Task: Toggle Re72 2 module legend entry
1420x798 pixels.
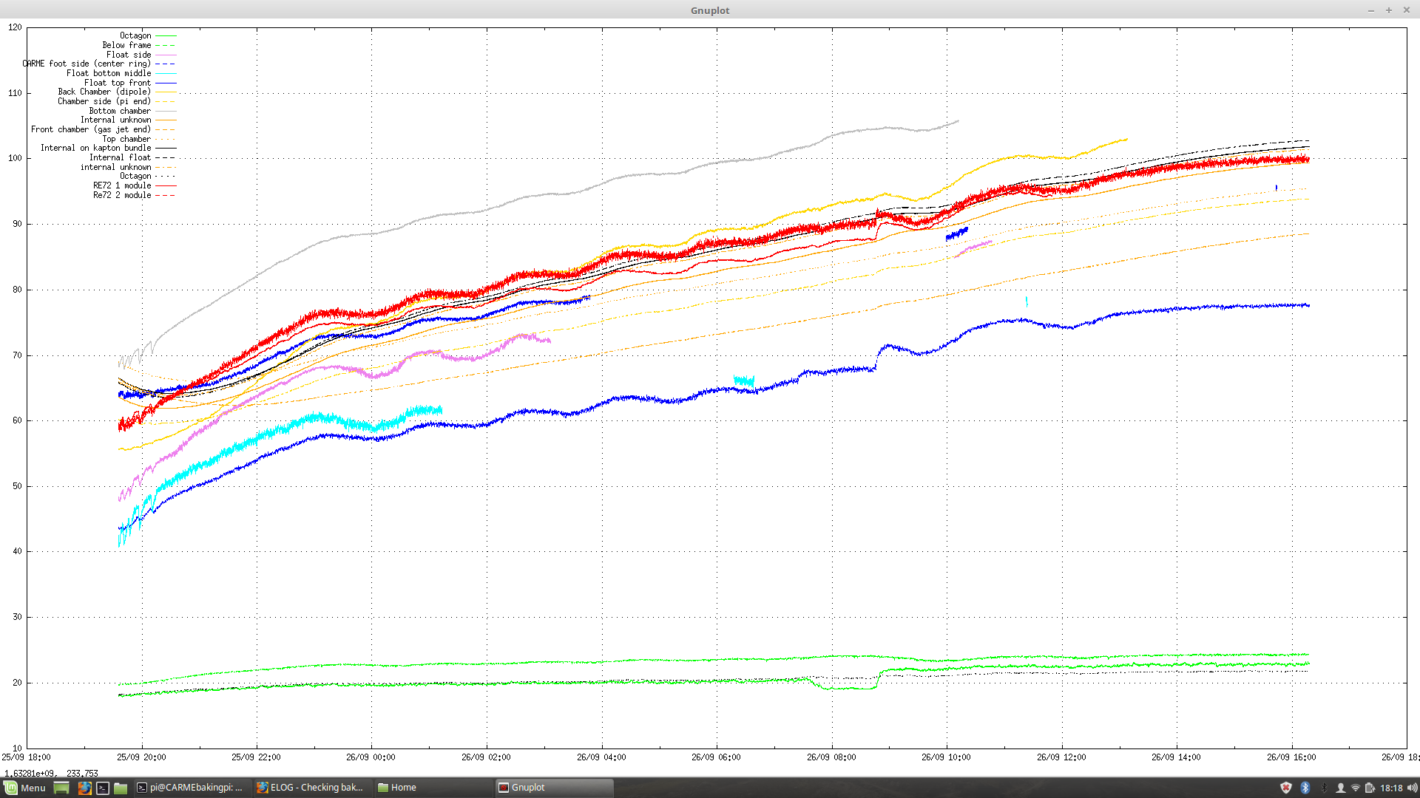Action: click(122, 195)
